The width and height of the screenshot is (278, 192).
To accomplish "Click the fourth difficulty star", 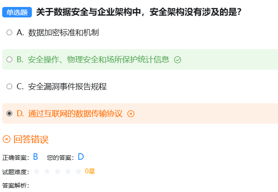I will (x=68, y=172).
